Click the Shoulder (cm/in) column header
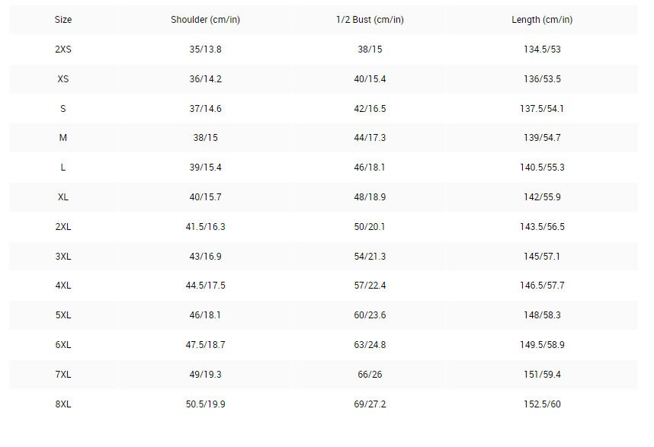The width and height of the screenshot is (654, 447). coord(205,20)
